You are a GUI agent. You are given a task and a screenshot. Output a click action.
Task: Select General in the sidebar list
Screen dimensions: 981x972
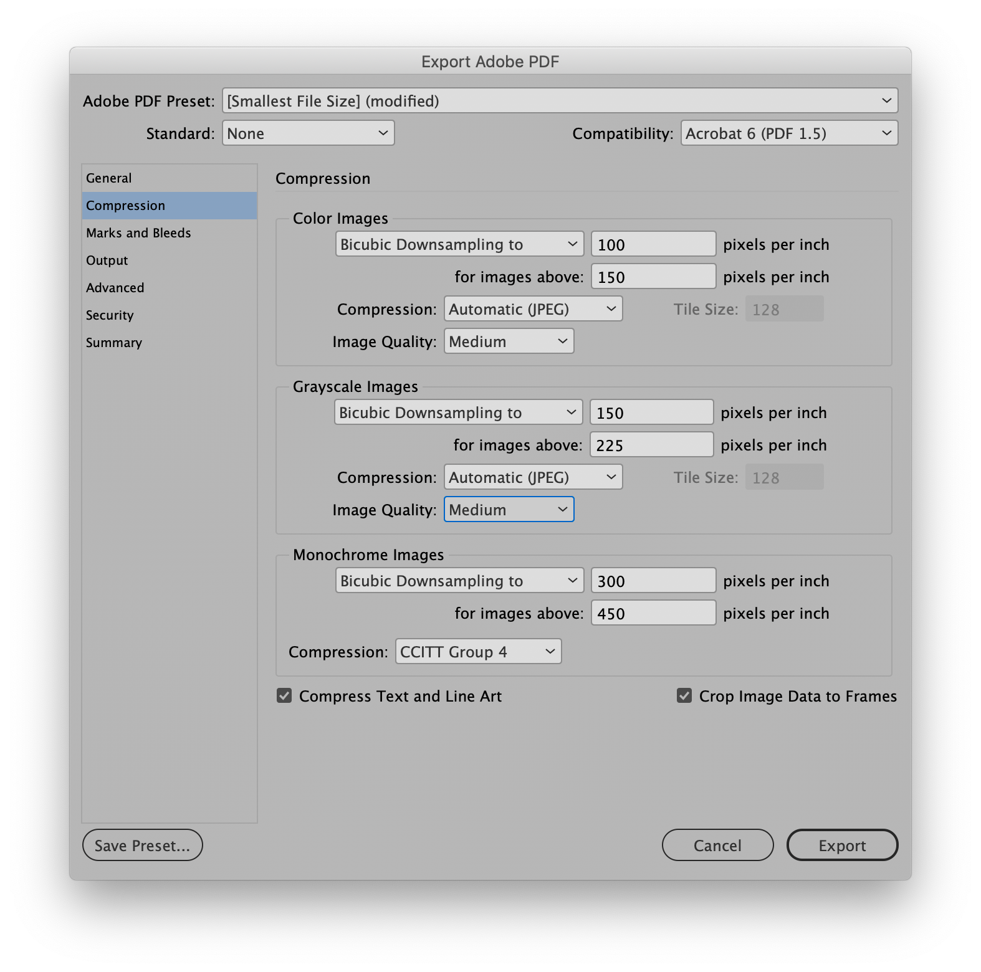pyautogui.click(x=169, y=178)
